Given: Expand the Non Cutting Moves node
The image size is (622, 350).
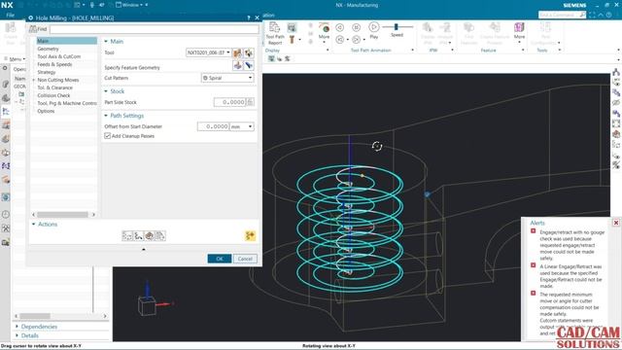Looking at the screenshot, I should tap(34, 80).
